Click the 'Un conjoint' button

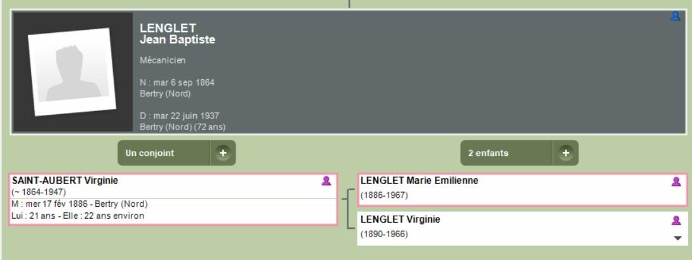coord(163,153)
